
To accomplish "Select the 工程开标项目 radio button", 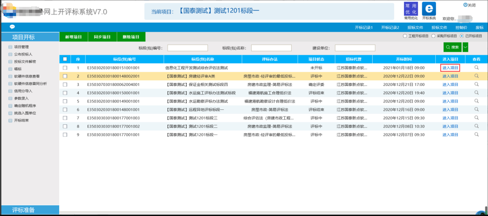I will [405, 36].
